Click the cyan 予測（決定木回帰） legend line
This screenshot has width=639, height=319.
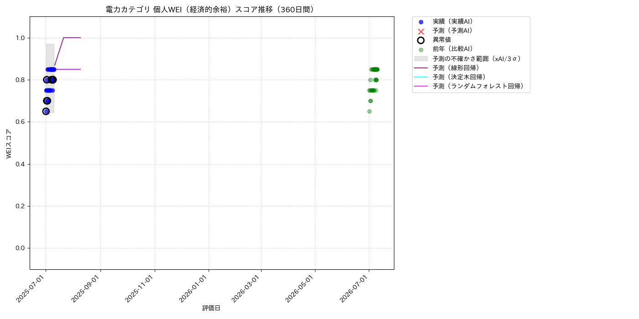pos(421,77)
